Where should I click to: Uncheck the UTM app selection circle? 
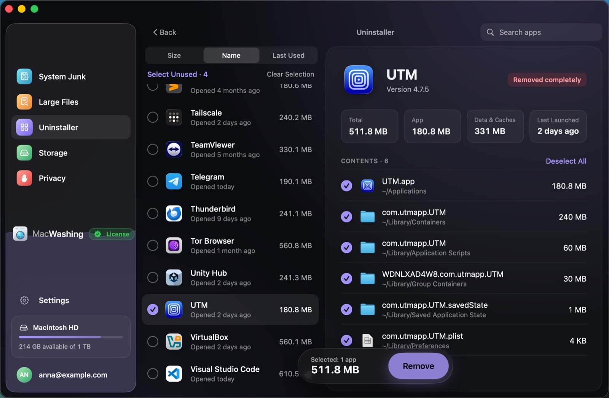pos(153,309)
